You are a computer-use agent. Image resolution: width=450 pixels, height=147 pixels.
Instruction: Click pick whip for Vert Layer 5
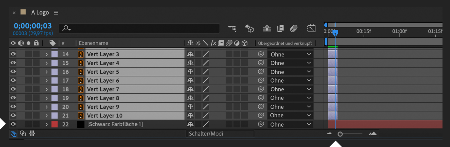(261, 72)
